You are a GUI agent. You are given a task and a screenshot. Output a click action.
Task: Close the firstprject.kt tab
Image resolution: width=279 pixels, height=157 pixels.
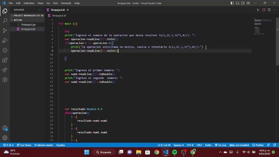click(68, 10)
